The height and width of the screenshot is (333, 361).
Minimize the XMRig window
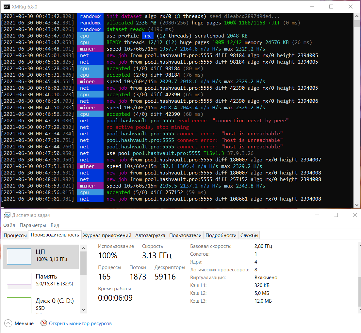312,7
